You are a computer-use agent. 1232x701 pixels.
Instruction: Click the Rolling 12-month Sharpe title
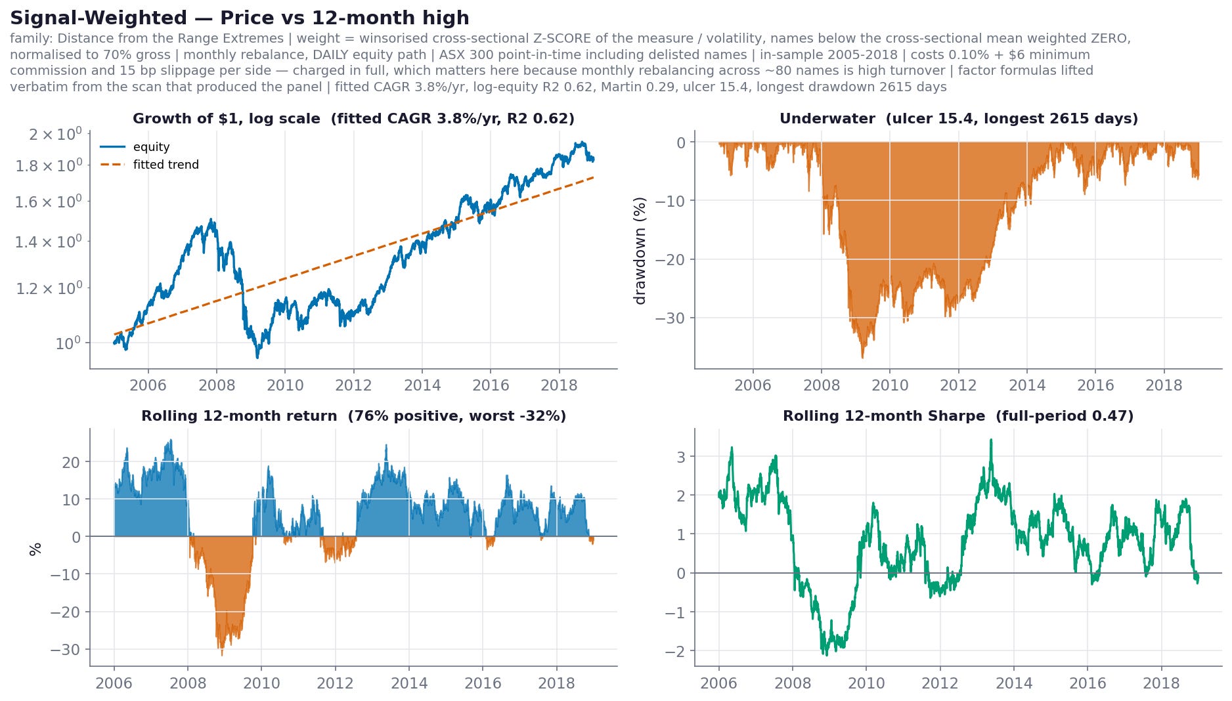[958, 416]
